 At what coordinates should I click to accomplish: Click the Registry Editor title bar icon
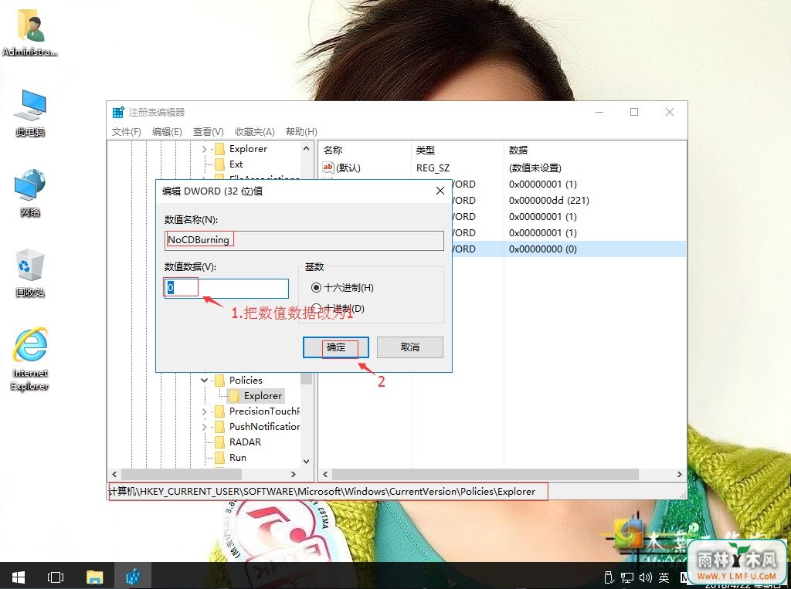tap(118, 113)
